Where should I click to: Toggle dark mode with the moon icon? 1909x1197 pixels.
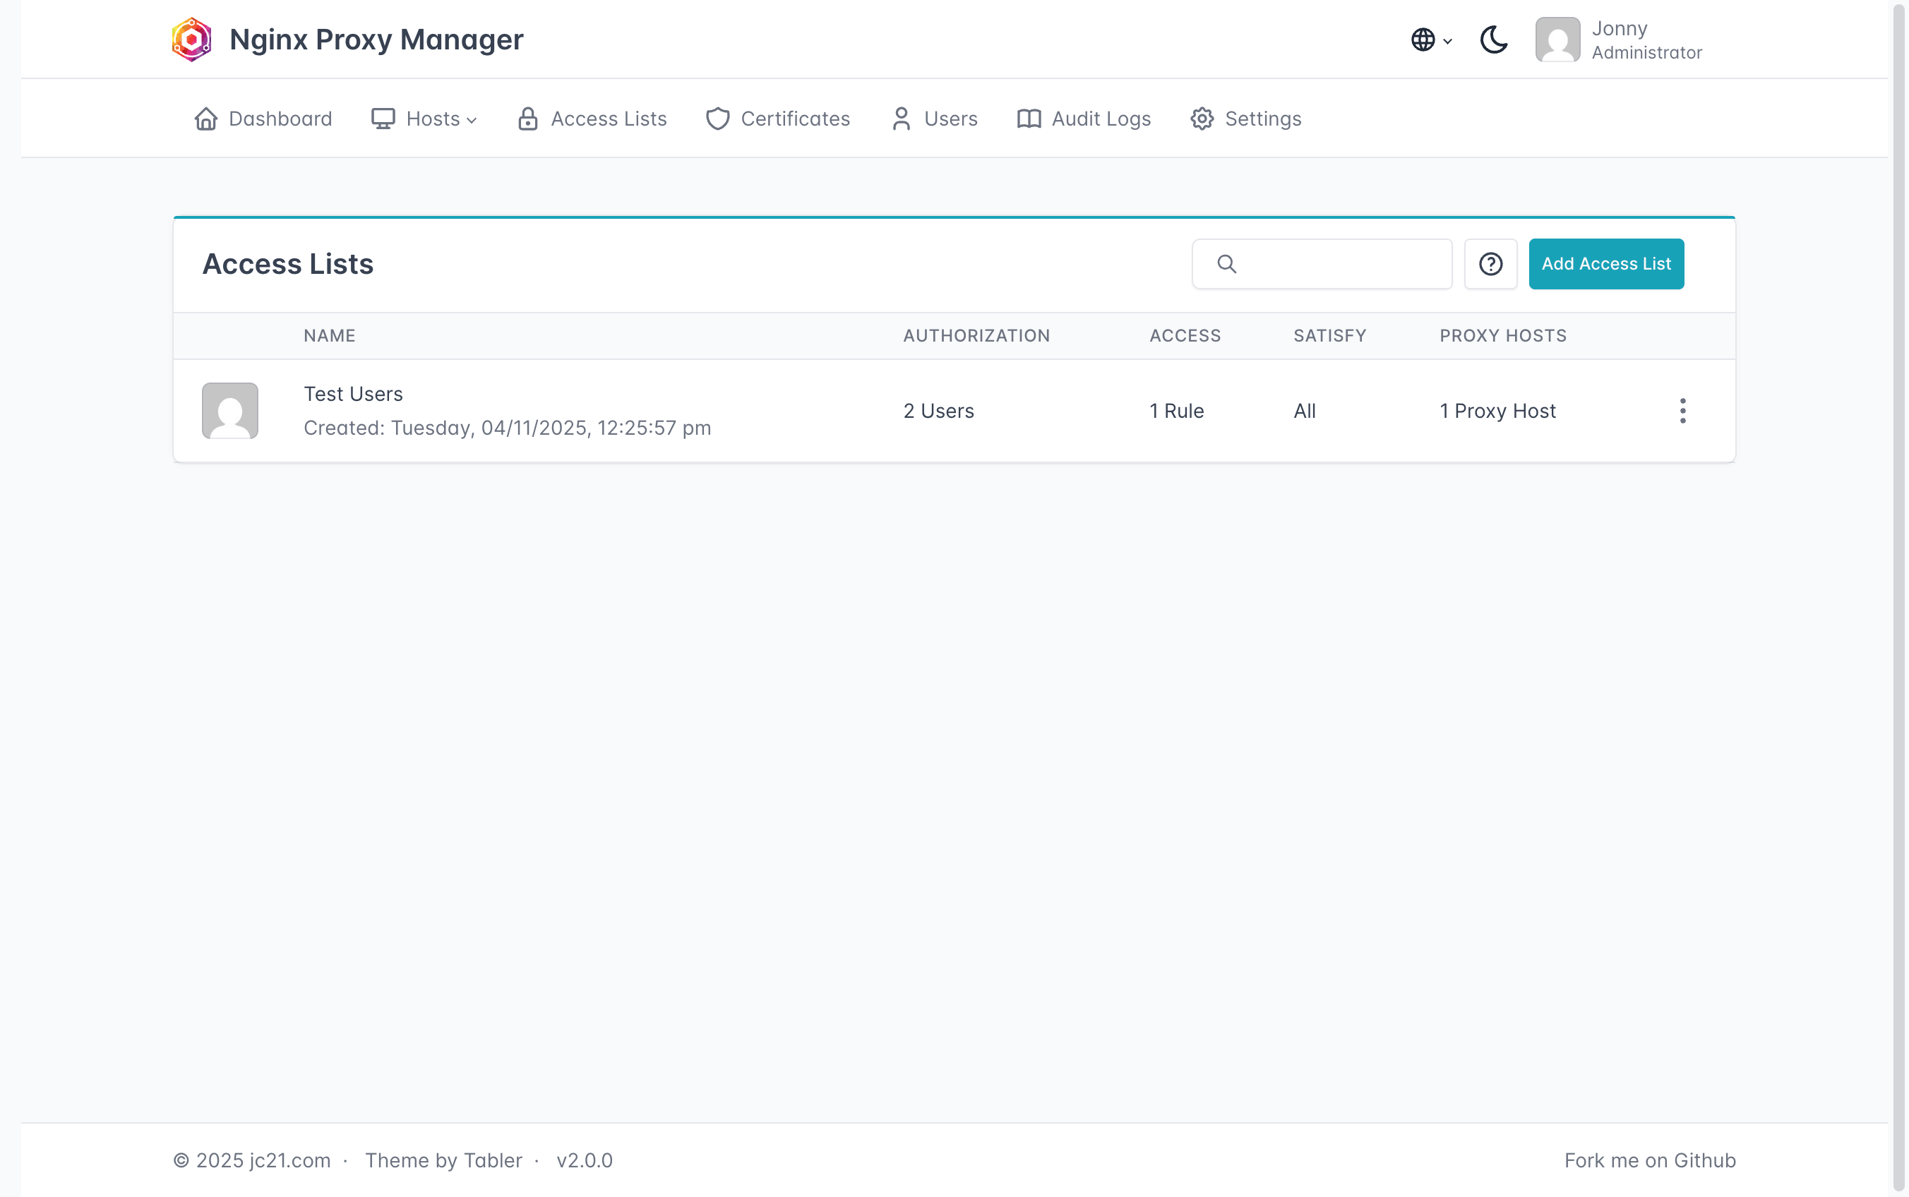1493,40
